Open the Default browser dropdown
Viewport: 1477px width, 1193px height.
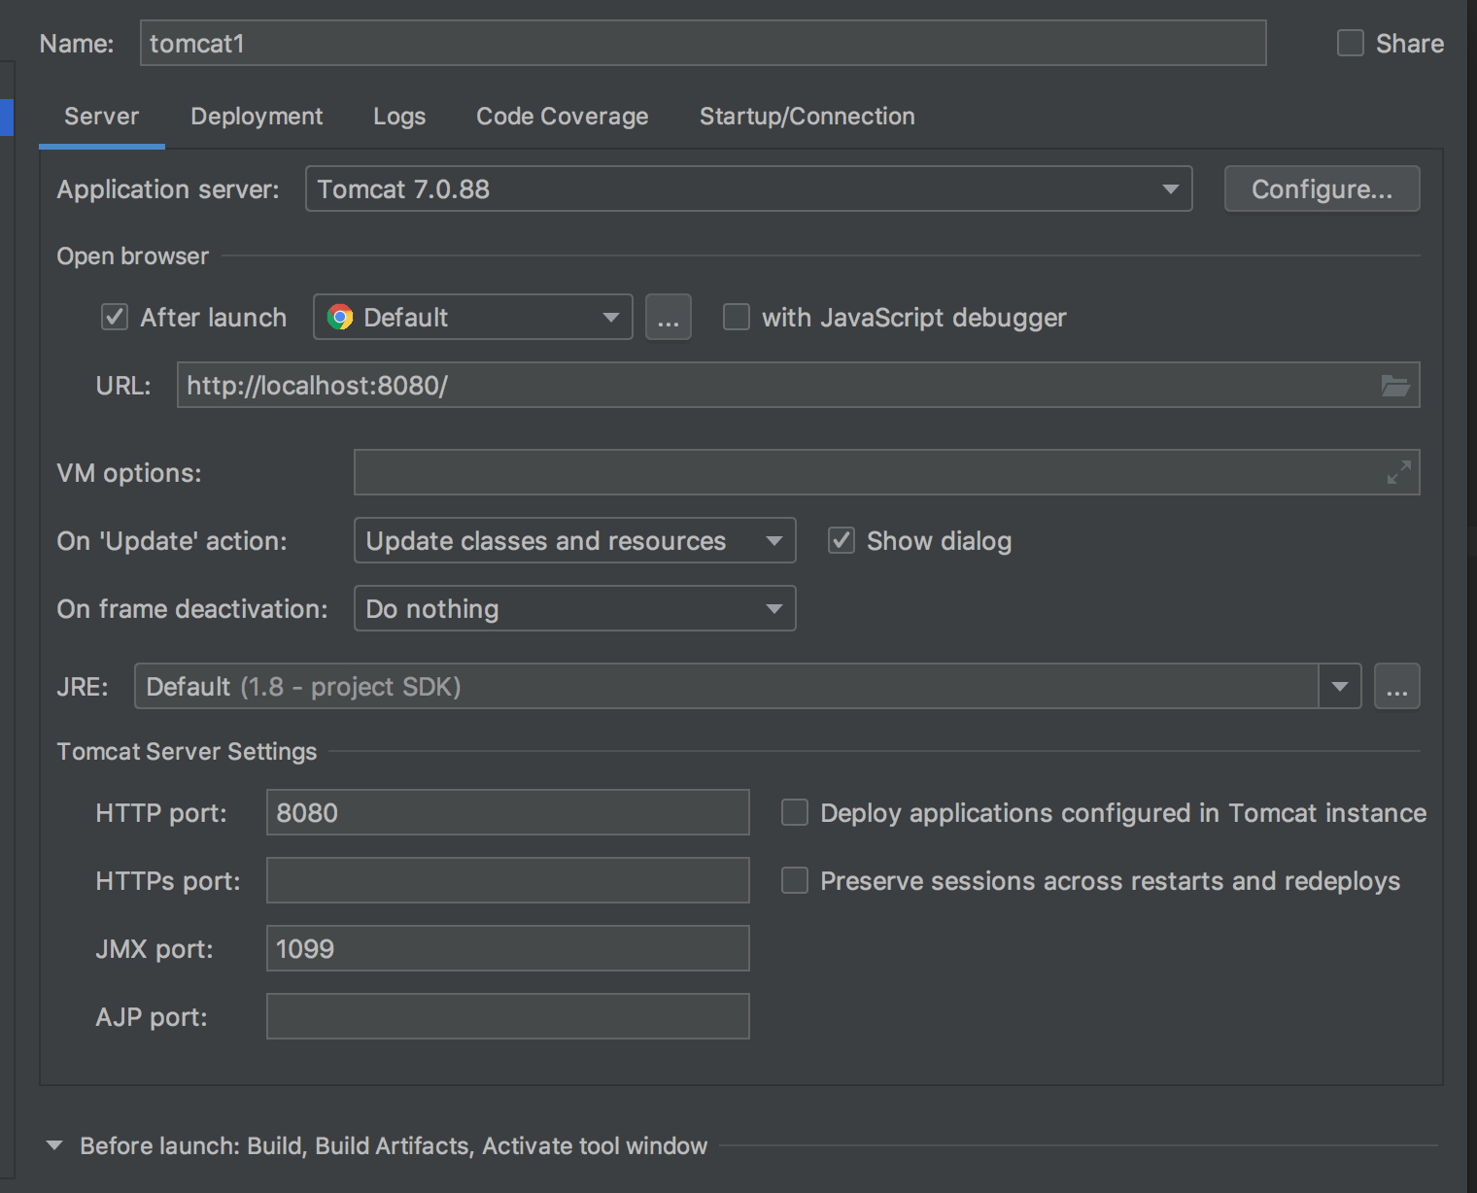point(473,317)
